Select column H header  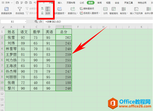[x=104, y=27]
